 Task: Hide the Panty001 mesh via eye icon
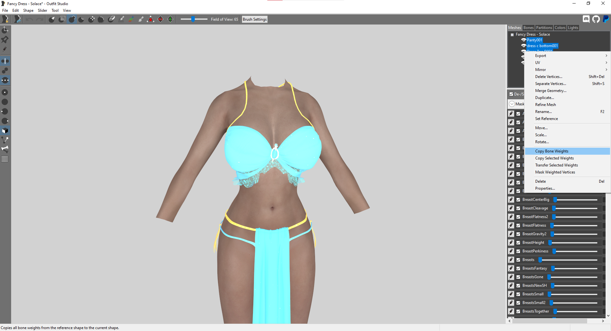[523, 40]
